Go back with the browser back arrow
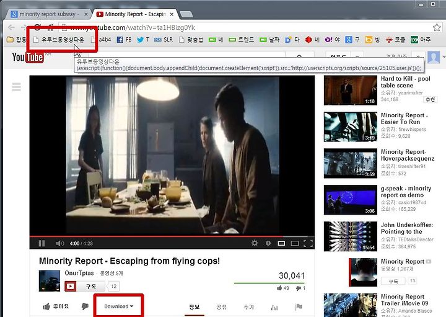 click(x=11, y=27)
